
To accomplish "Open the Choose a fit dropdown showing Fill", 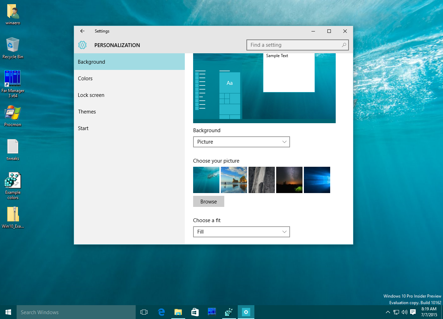I will click(x=241, y=232).
